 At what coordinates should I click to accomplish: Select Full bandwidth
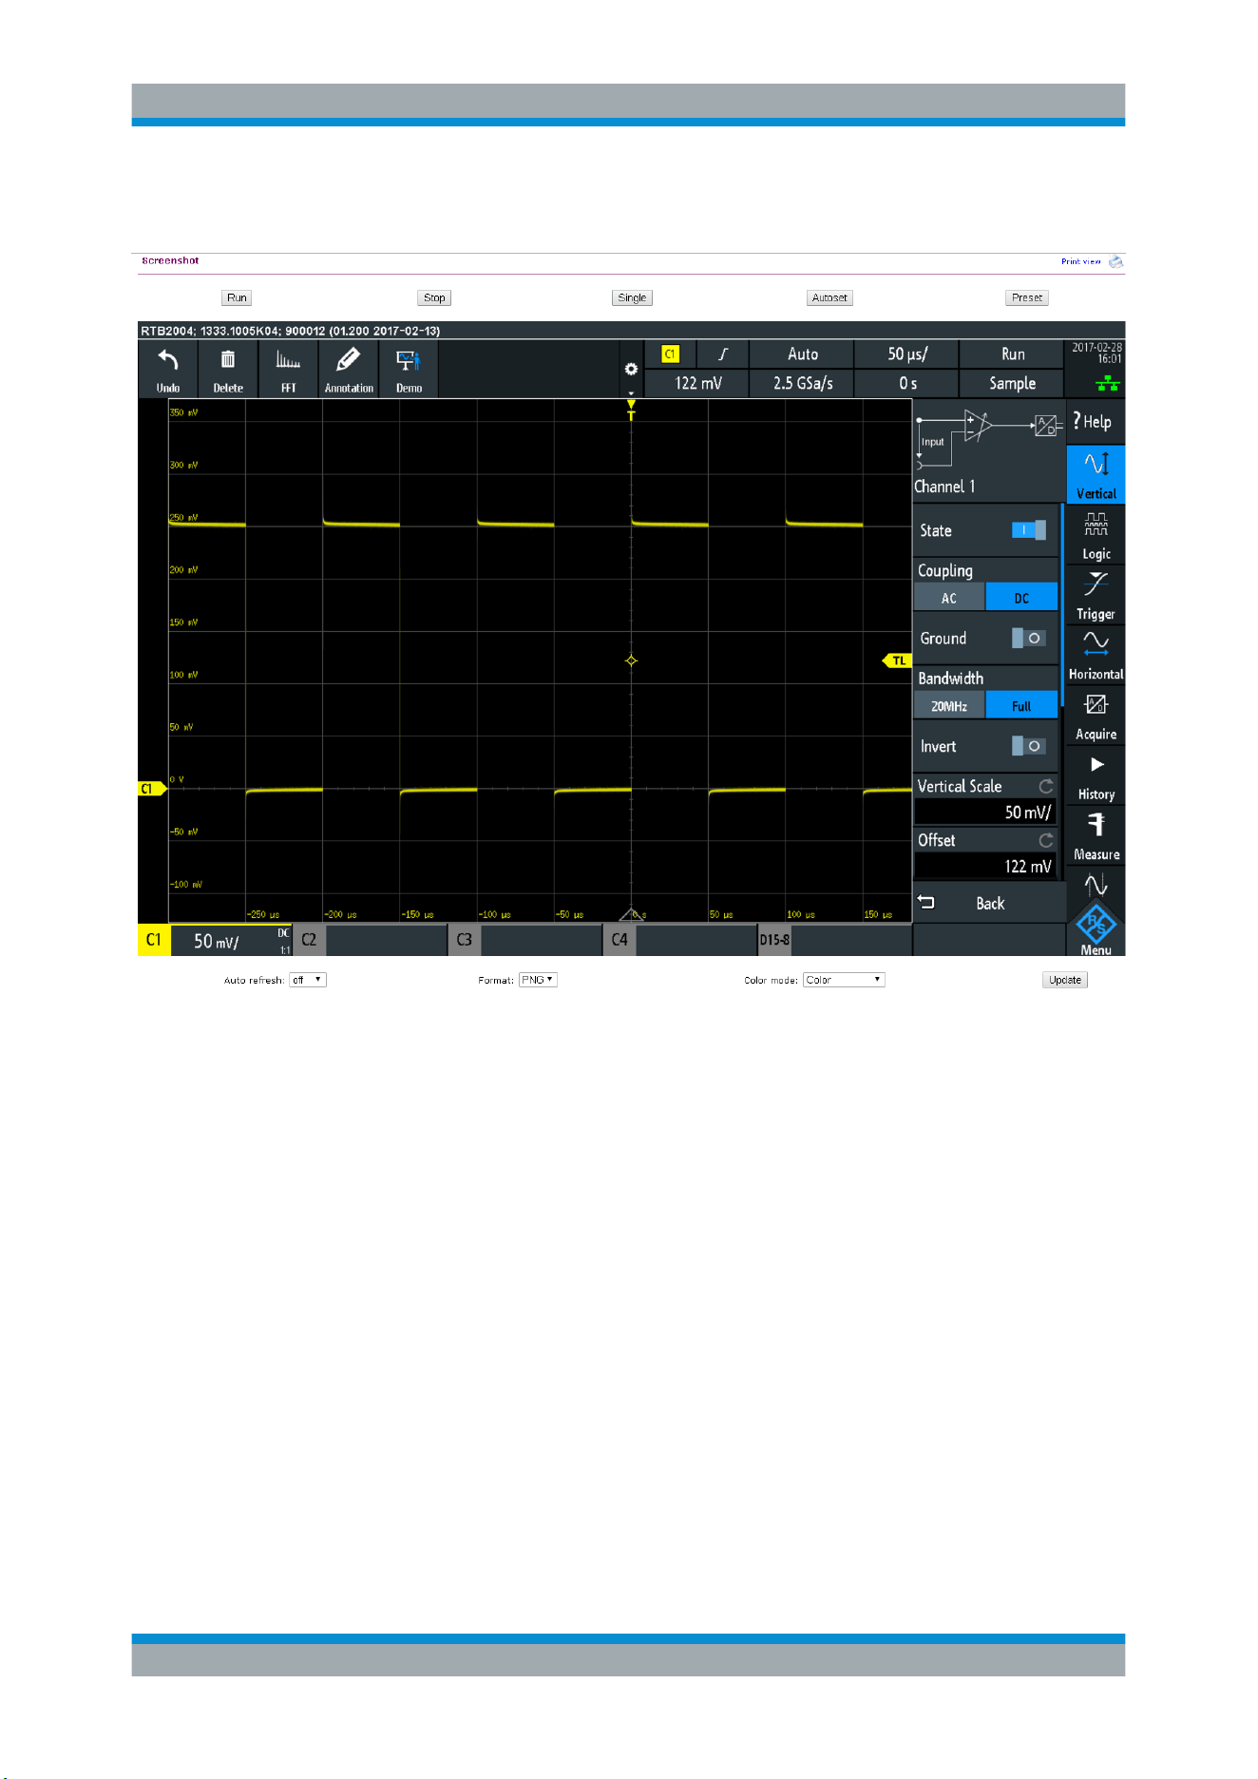tap(1021, 706)
